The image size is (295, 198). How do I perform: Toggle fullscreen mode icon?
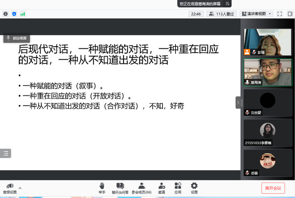pos(280,14)
